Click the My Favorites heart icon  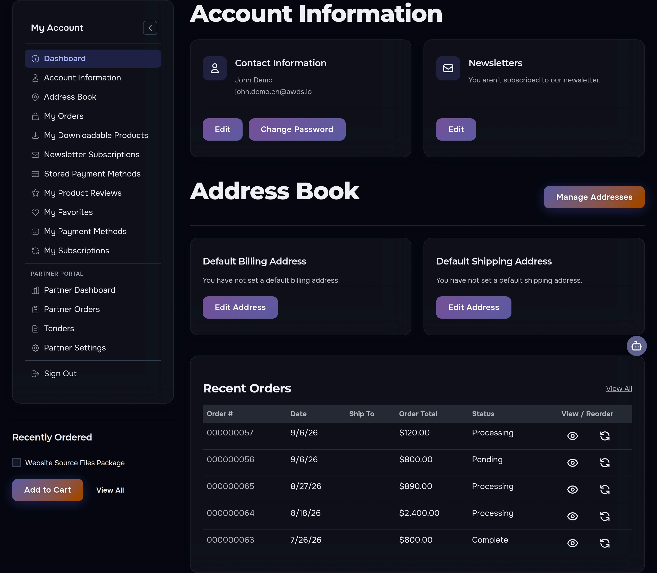(x=35, y=212)
